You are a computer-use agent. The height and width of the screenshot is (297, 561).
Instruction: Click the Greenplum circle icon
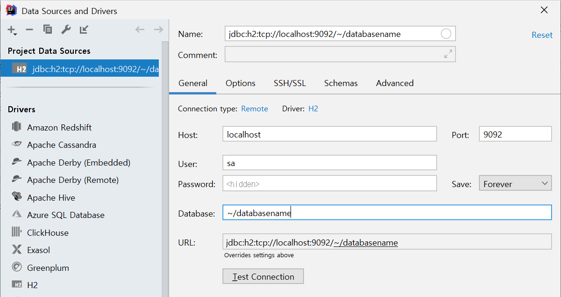(x=17, y=268)
